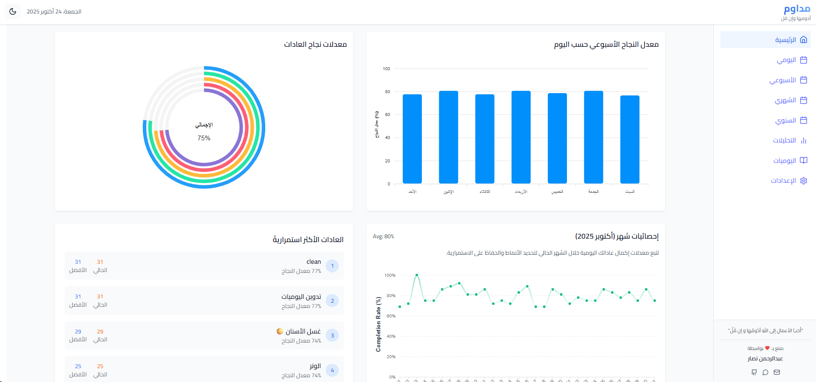
Task: Open the GitHub icon link in footer
Action: pyautogui.click(x=754, y=372)
